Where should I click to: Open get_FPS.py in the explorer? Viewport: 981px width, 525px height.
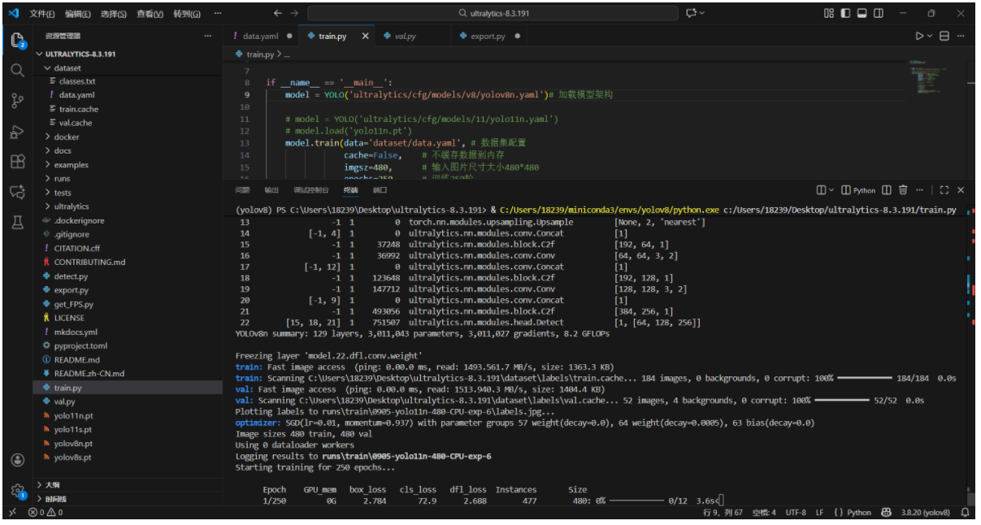tap(127, 304)
